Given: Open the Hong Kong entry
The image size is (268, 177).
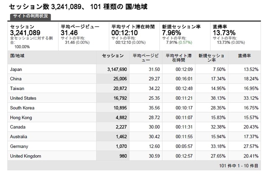Looking at the screenshot, I should pos(21,118).
